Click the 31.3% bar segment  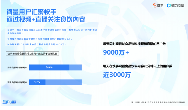[37, 82]
